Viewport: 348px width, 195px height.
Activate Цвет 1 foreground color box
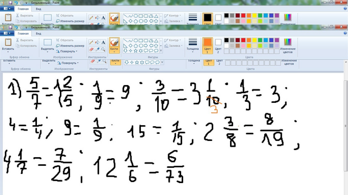point(208,45)
